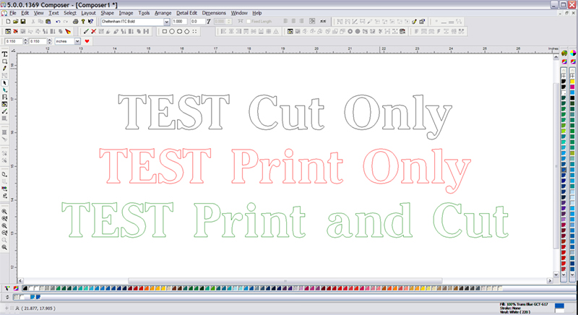Click the ring-shaped circle toolbar icon
This screenshot has height=315, width=578.
(x=350, y=32)
